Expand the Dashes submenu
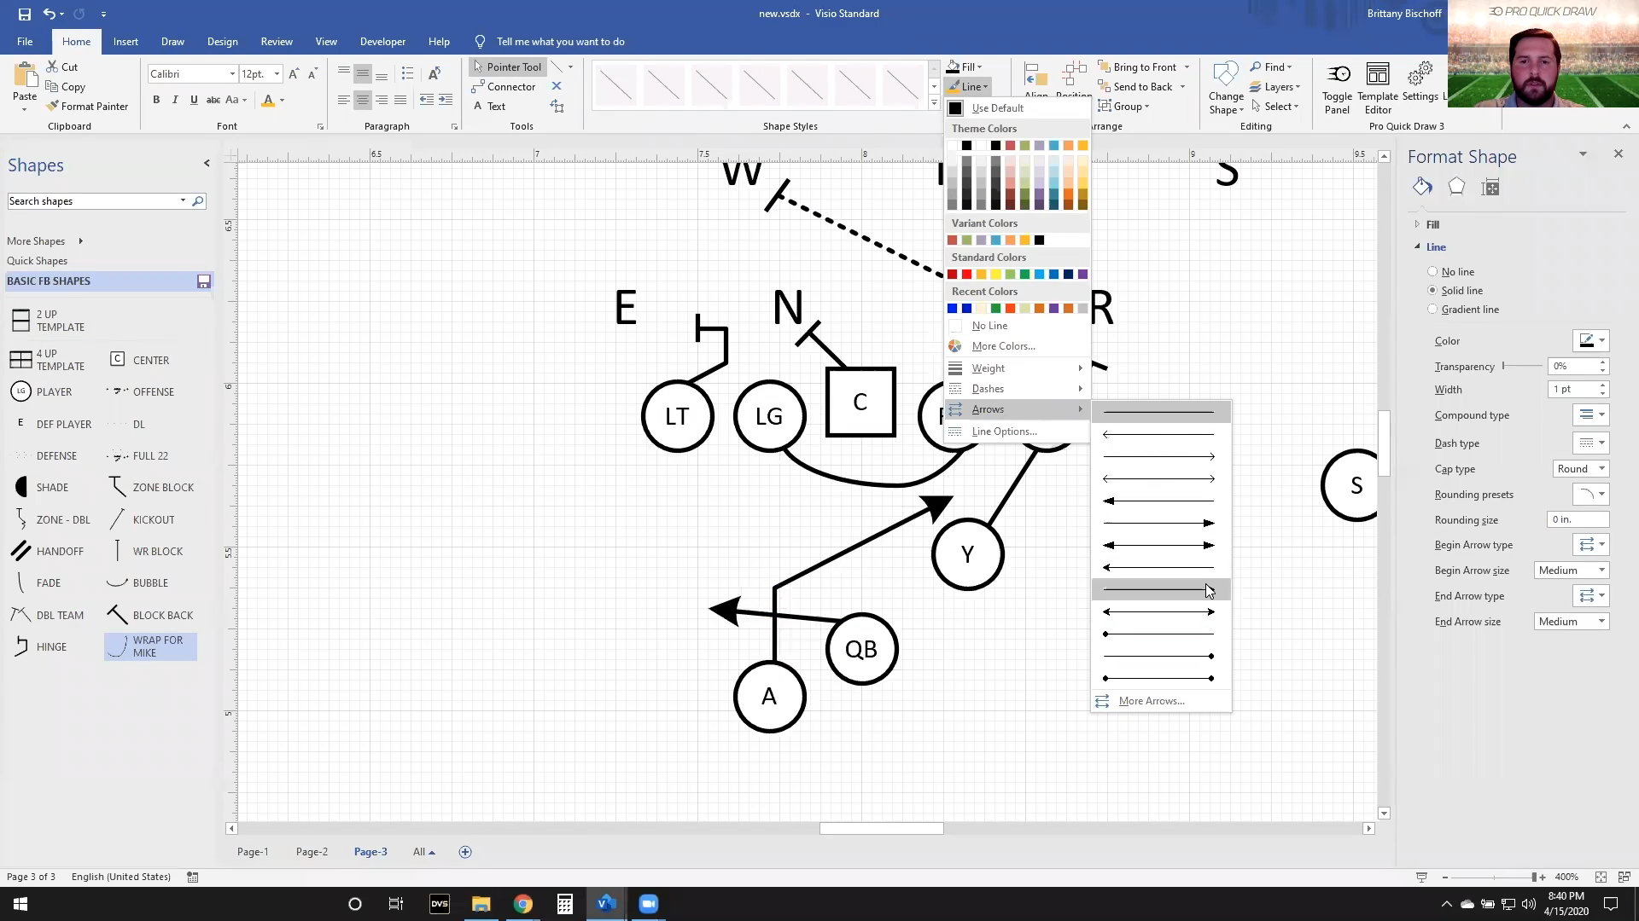 [1017, 388]
